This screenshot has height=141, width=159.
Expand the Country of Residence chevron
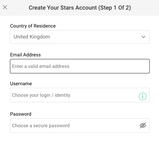click(143, 37)
